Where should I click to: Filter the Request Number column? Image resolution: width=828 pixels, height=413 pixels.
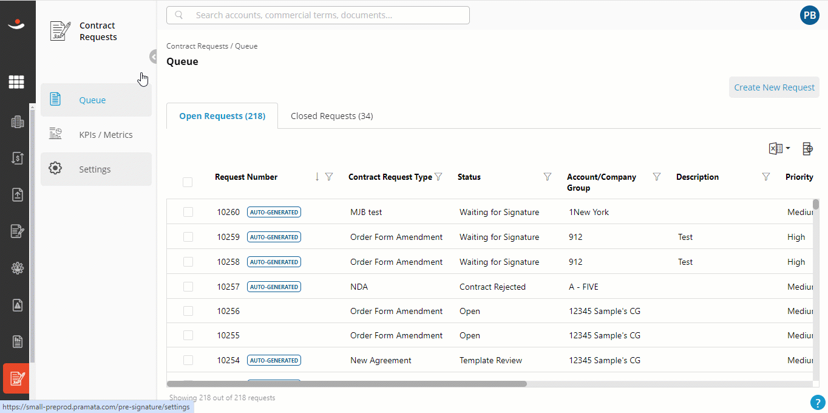click(329, 177)
